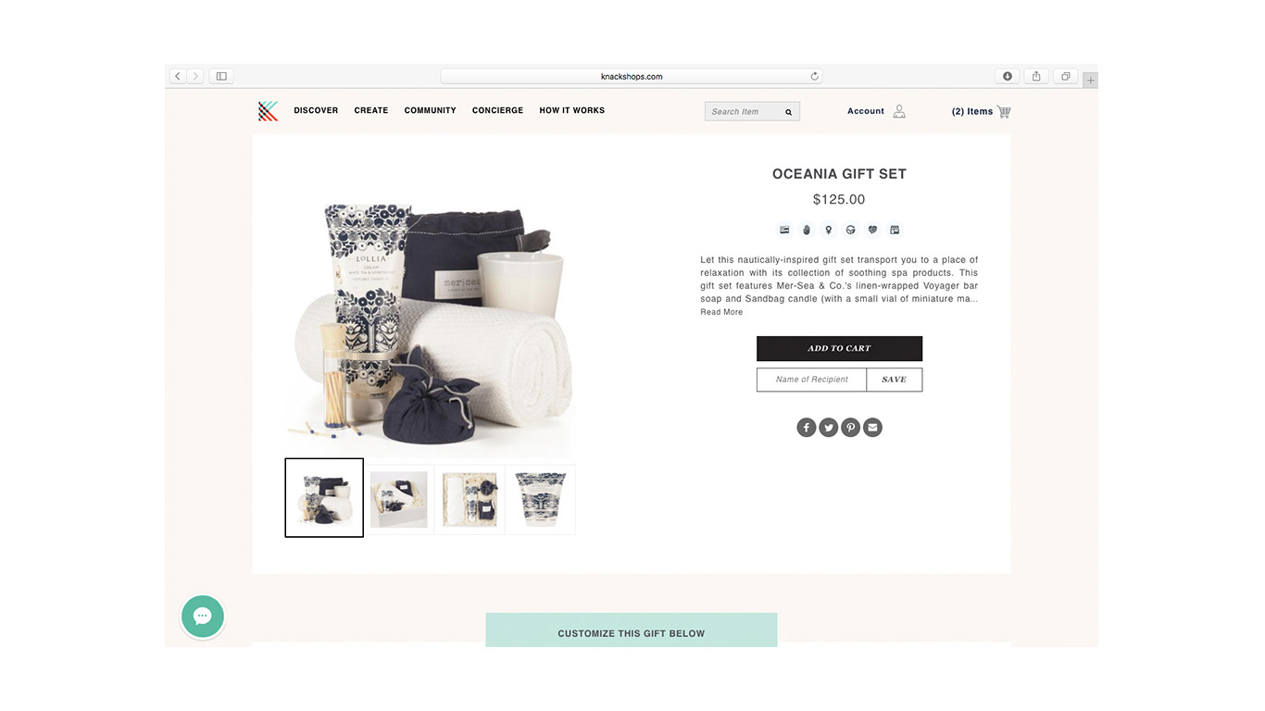This screenshot has height=711, width=1265.
Task: Share the gift via email icon
Action: [872, 427]
